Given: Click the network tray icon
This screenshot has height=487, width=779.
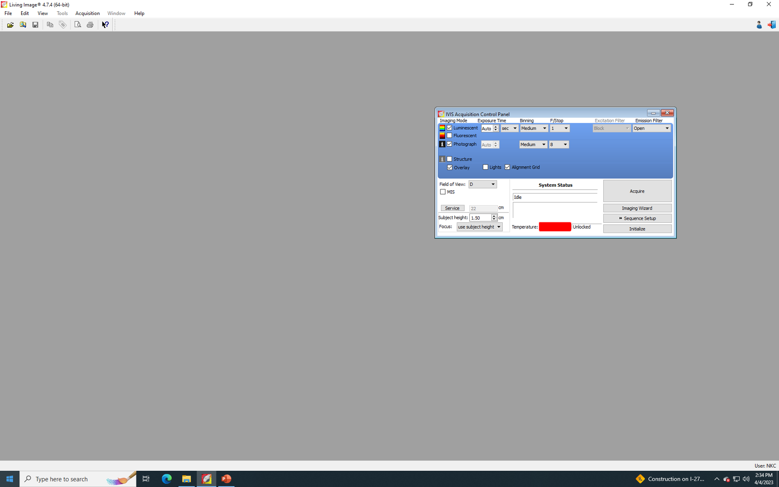Looking at the screenshot, I should coord(736,479).
